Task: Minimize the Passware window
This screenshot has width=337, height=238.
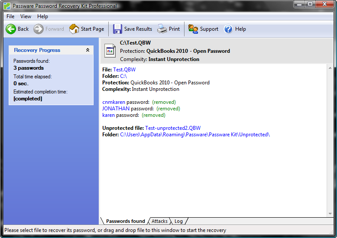Action: point(299,4)
